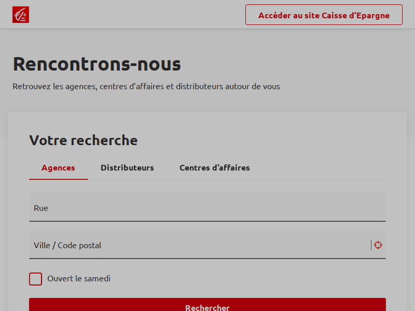Click the Ville / Code postal field
This screenshot has height=311, width=415.
click(199, 245)
